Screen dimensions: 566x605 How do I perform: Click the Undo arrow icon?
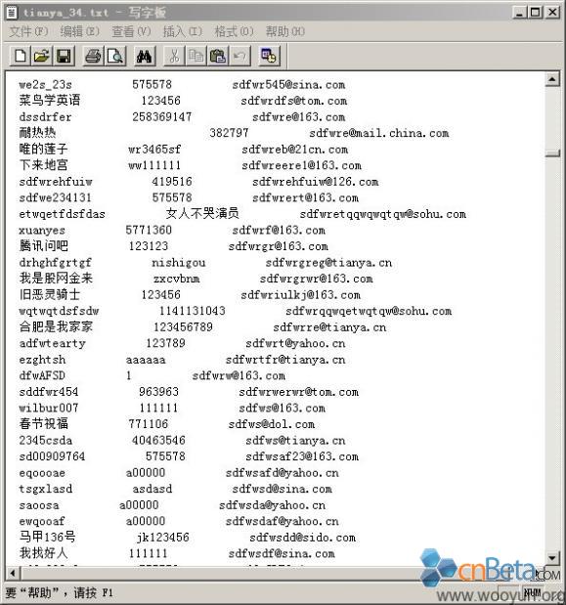click(239, 56)
